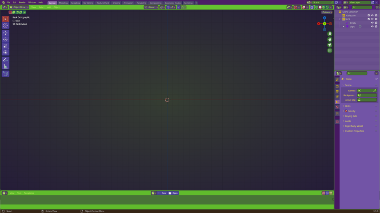The height and width of the screenshot is (213, 380).
Task: Open the File menu
Action: pyautogui.click(x=8, y=2)
